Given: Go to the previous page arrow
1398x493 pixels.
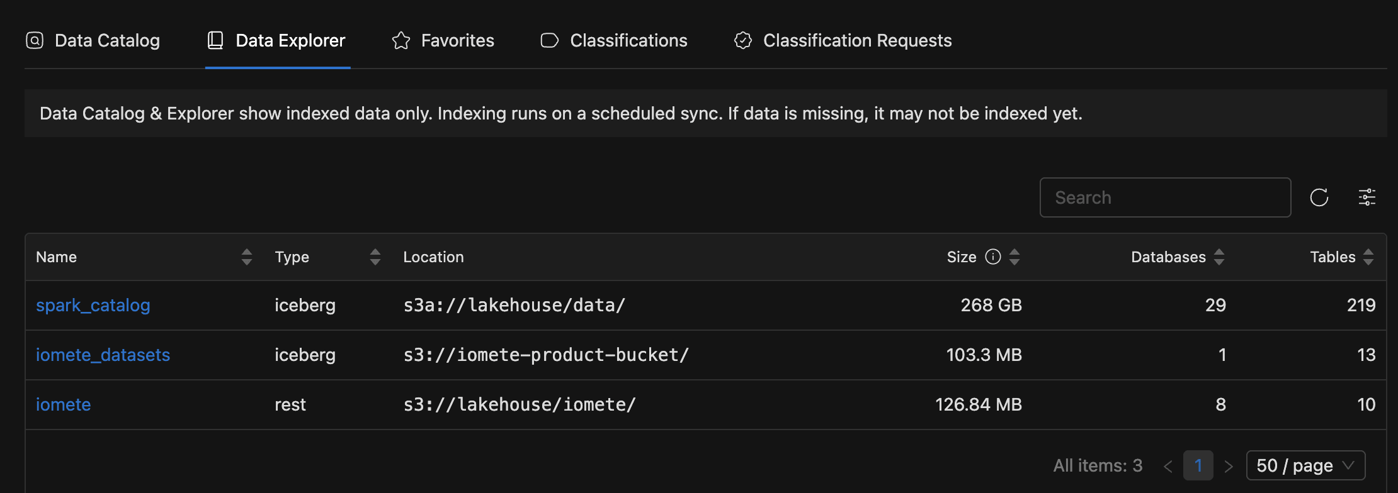Looking at the screenshot, I should pos(1168,466).
